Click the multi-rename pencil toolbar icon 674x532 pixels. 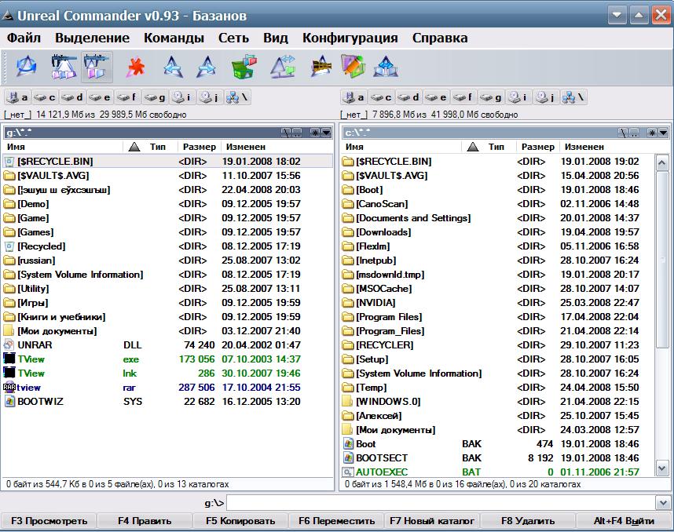coord(353,67)
